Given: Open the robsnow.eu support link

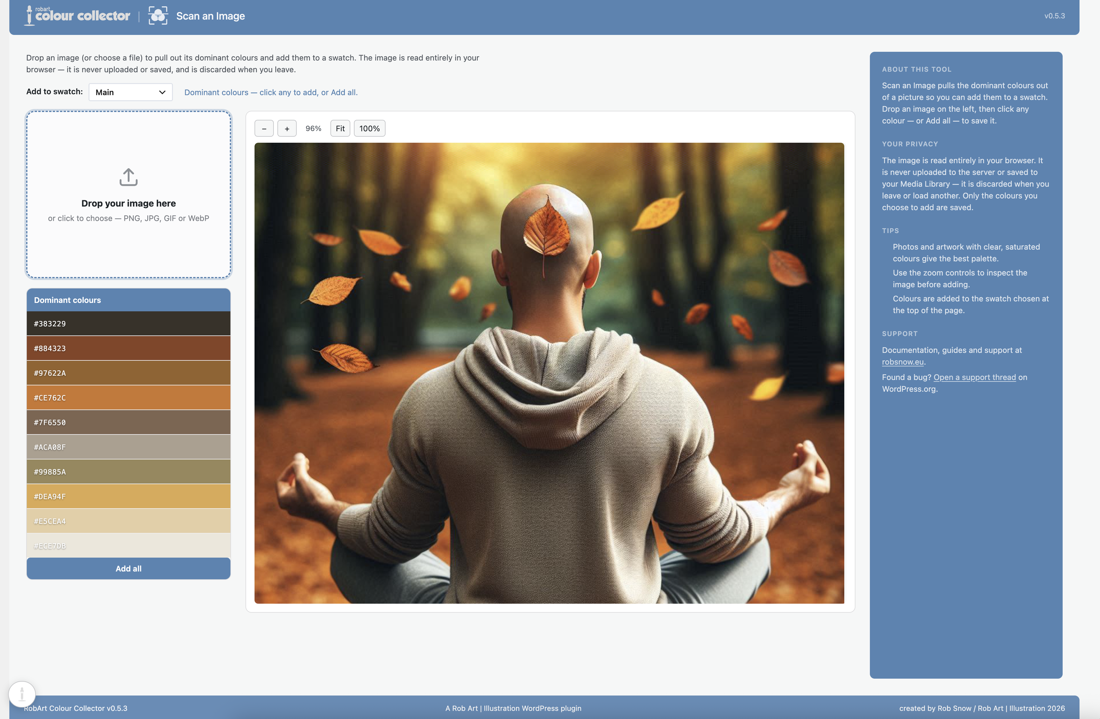Looking at the screenshot, I should pos(903,362).
